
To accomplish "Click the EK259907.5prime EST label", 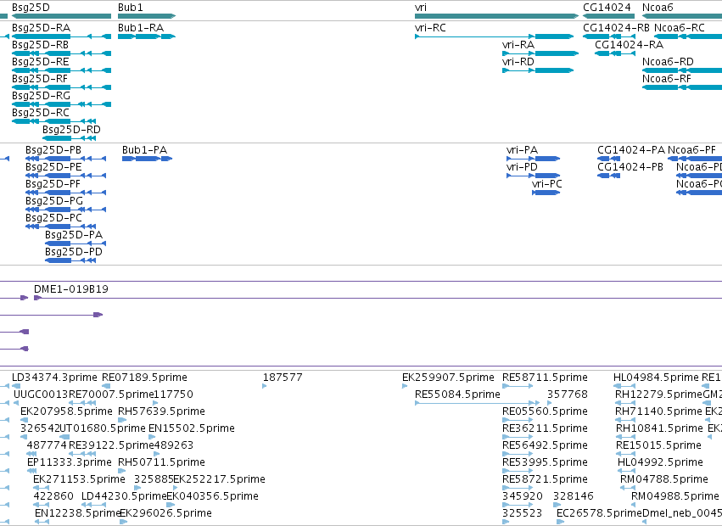I will click(x=448, y=378).
